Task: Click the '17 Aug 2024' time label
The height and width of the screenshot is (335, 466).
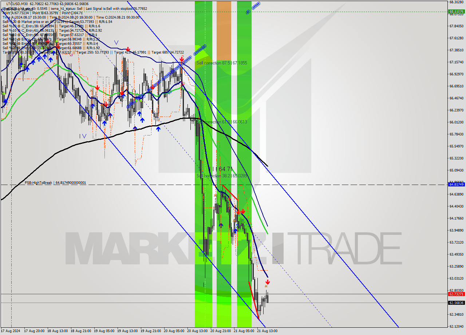Action: coord(11,331)
